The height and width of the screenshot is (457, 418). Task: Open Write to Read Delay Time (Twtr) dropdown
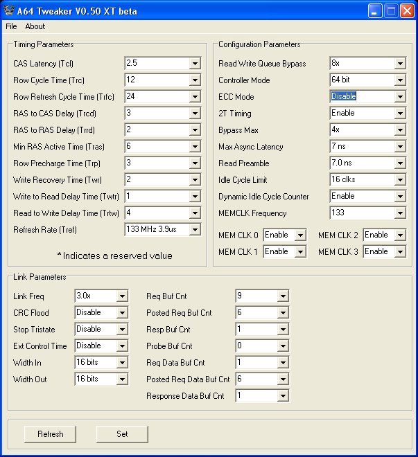pyautogui.click(x=195, y=196)
